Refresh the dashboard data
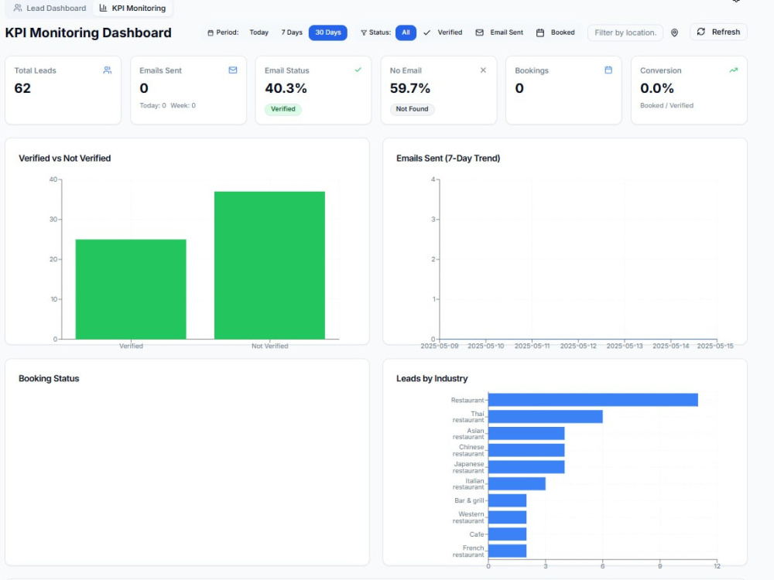 click(x=718, y=32)
